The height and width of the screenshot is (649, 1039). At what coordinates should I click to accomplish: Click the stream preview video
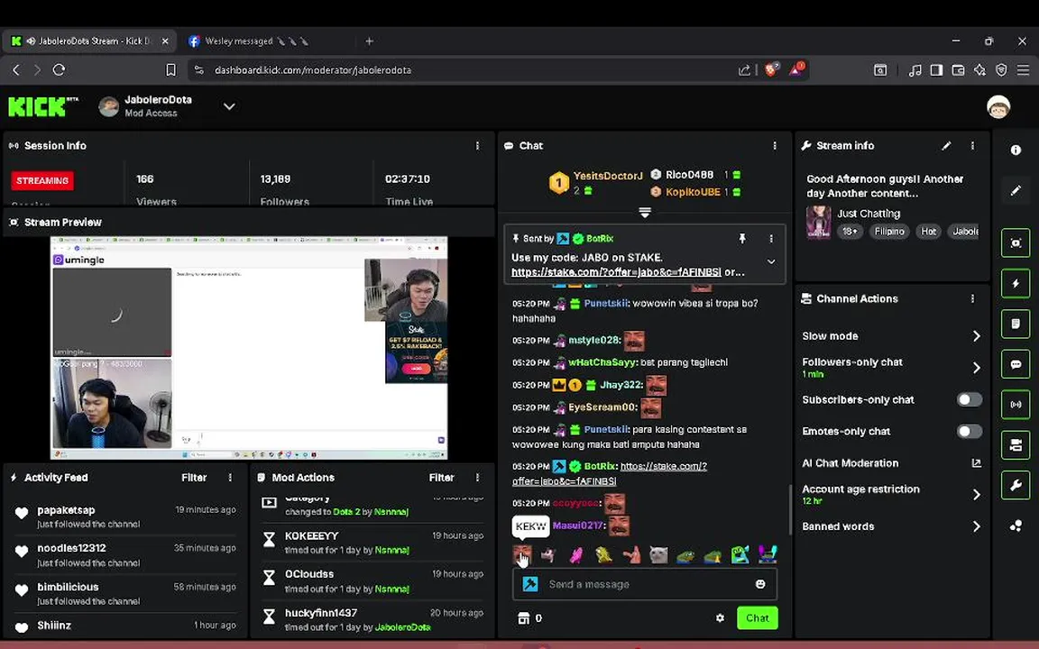pyautogui.click(x=249, y=348)
